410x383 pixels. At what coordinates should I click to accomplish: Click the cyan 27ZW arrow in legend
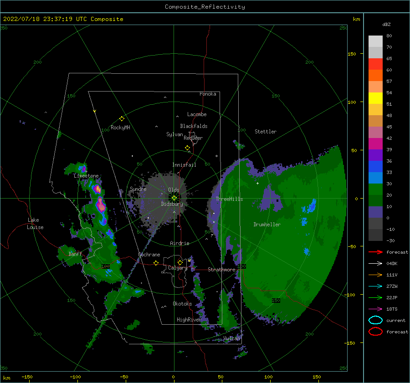[x=375, y=286]
